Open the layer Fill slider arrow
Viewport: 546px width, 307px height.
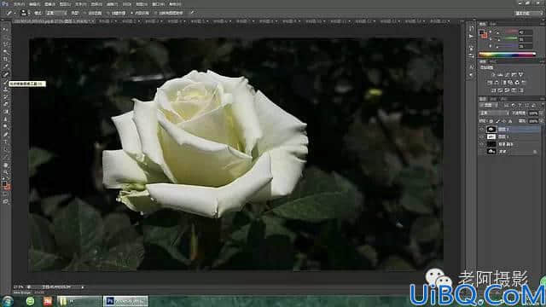coord(541,121)
